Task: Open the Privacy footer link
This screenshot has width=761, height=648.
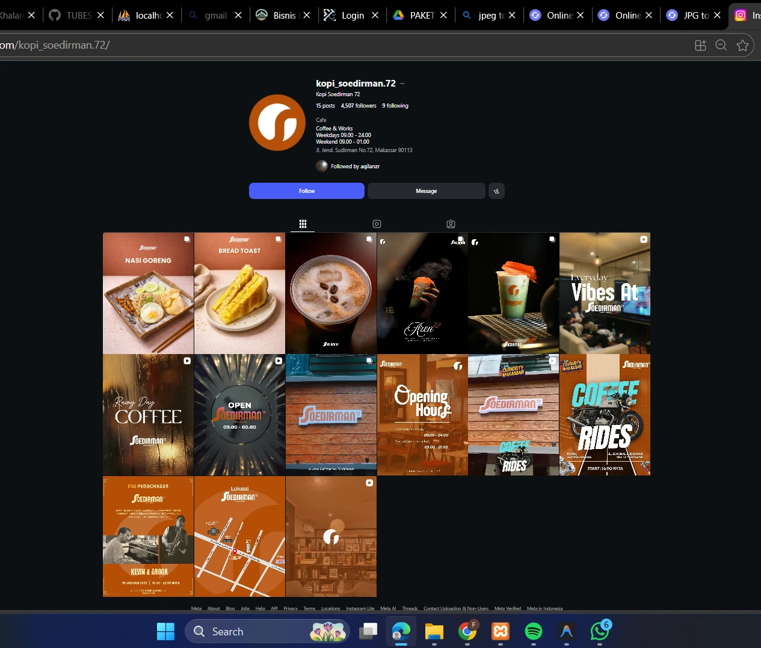Action: [x=291, y=608]
